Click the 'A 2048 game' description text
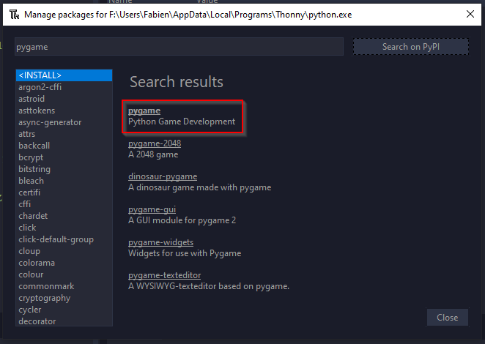This screenshot has height=344, width=485. 153,154
